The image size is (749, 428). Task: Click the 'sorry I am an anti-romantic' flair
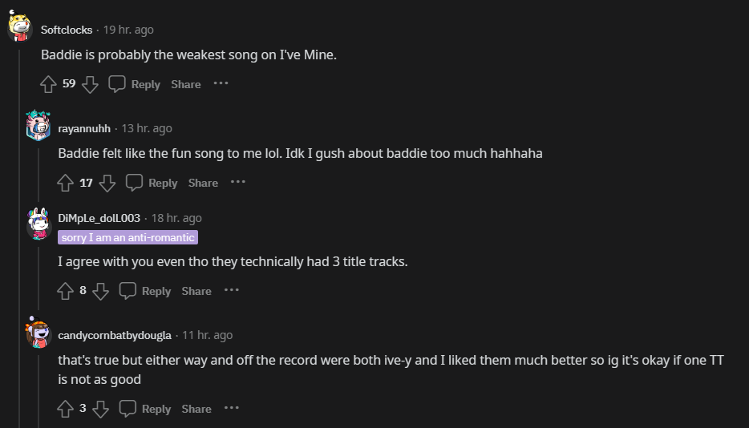128,237
